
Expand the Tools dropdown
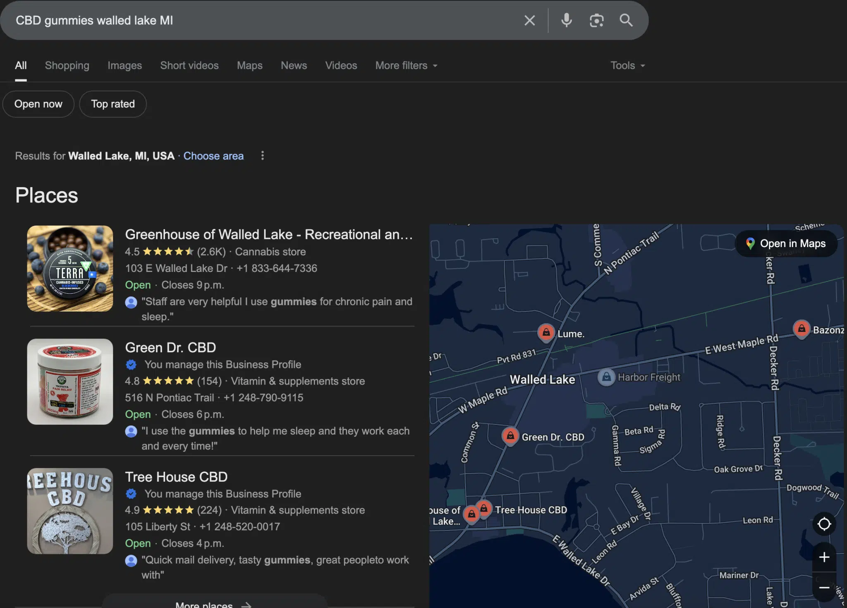[x=627, y=65]
